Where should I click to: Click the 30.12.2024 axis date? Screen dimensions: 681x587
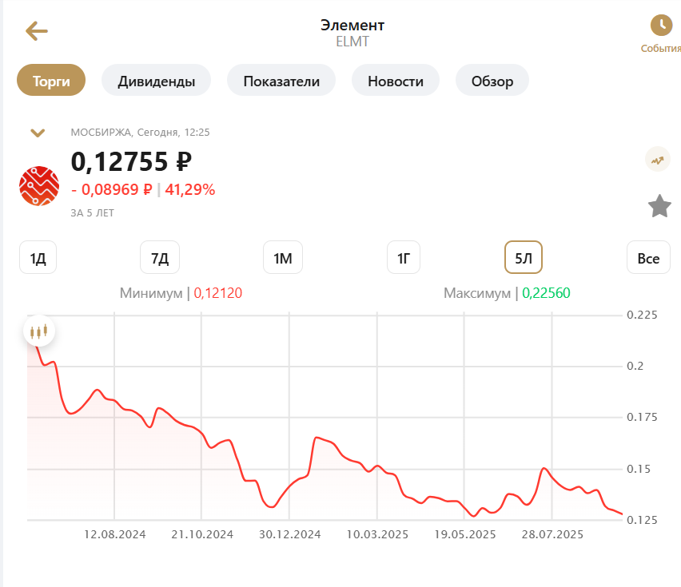[290, 534]
